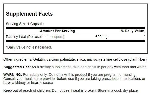Click the bold WARNING label
This screenshot has width=151, height=95.
coord(13,75)
